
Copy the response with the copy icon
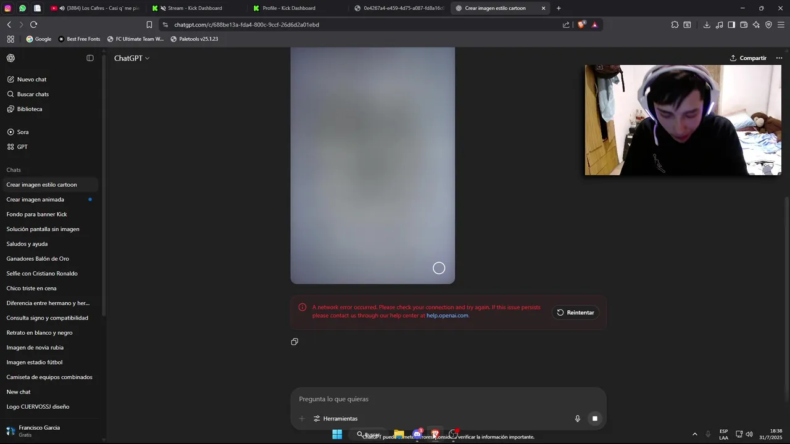click(x=294, y=342)
